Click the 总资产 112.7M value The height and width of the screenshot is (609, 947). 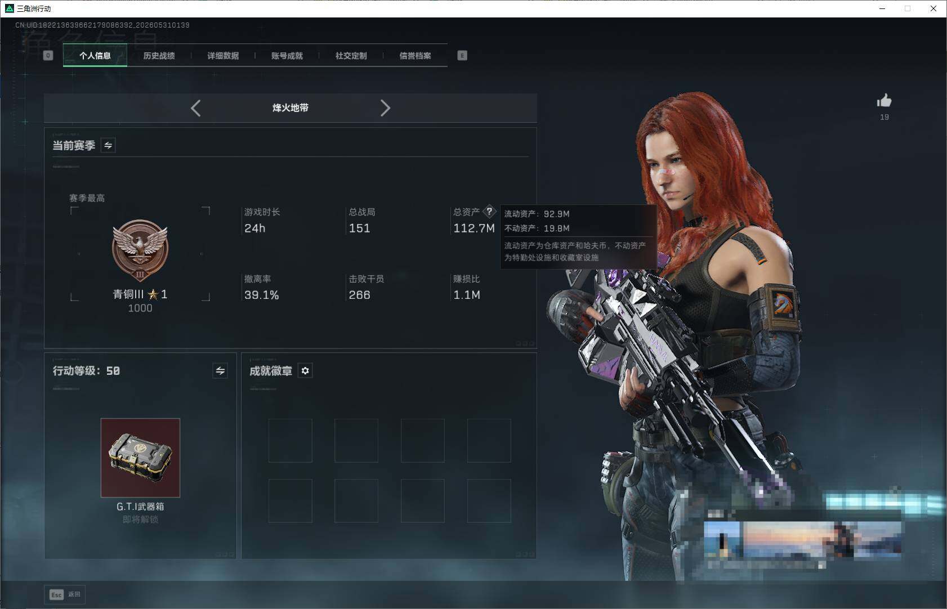[x=474, y=228]
